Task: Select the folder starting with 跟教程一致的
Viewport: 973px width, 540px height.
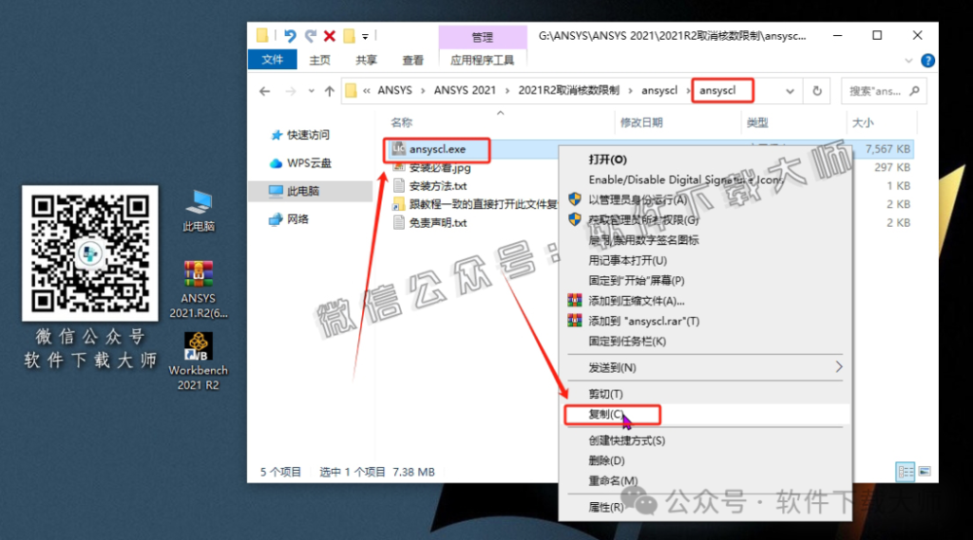Action: coord(475,204)
